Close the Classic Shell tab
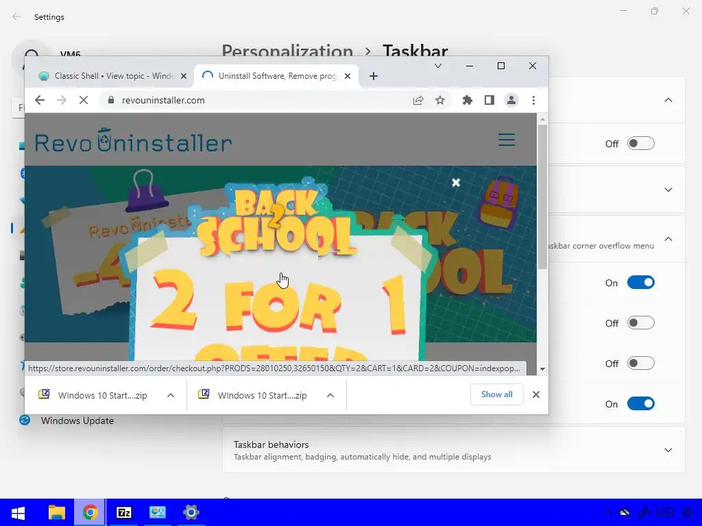Viewport: 702px width, 526px height. (x=184, y=76)
